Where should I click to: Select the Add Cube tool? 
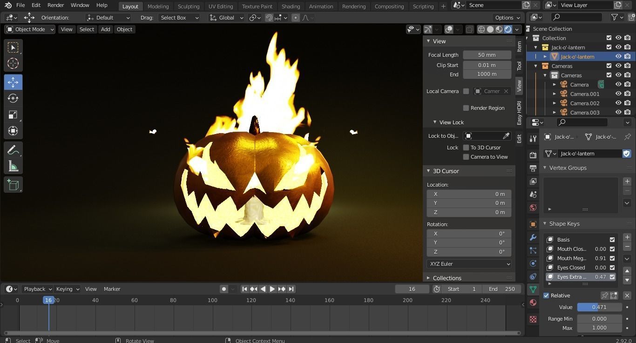click(13, 185)
